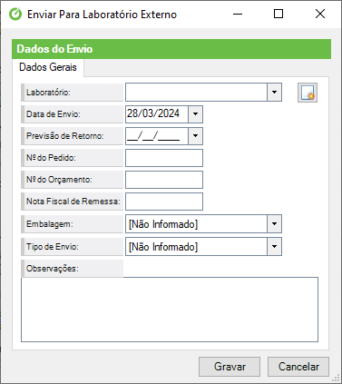
Task: Minimize the dialog window
Action: (238, 14)
